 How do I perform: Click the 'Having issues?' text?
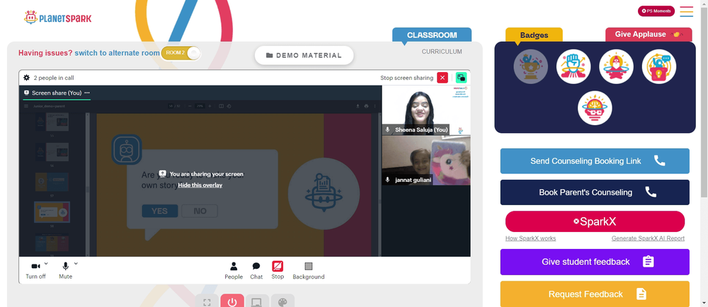pyautogui.click(x=45, y=53)
